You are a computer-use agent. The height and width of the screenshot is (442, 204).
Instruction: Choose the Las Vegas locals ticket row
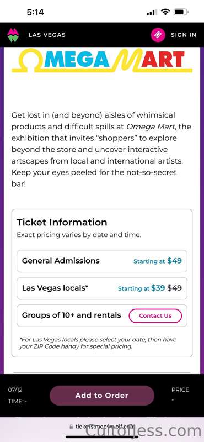(x=102, y=288)
